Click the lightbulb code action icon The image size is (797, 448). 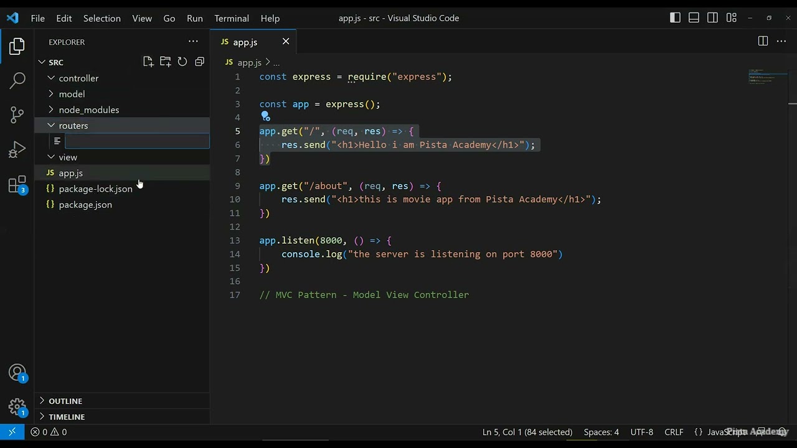(x=265, y=116)
